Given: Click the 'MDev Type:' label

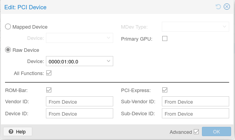Looking at the screenshot, I should click(134, 27).
